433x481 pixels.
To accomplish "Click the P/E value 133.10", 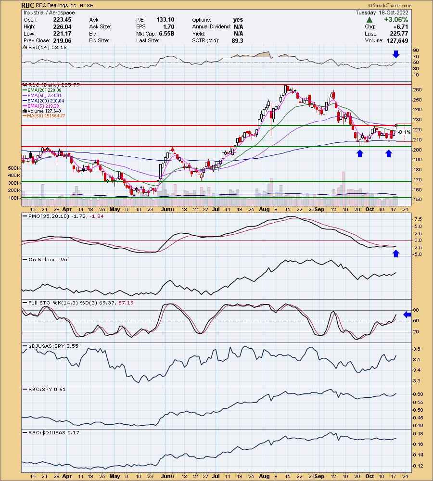I will [165, 20].
